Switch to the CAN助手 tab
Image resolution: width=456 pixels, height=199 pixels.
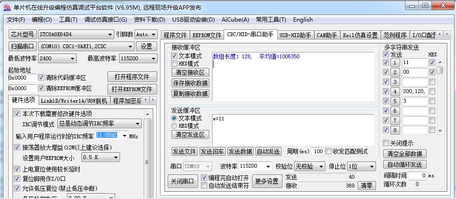pos(327,36)
